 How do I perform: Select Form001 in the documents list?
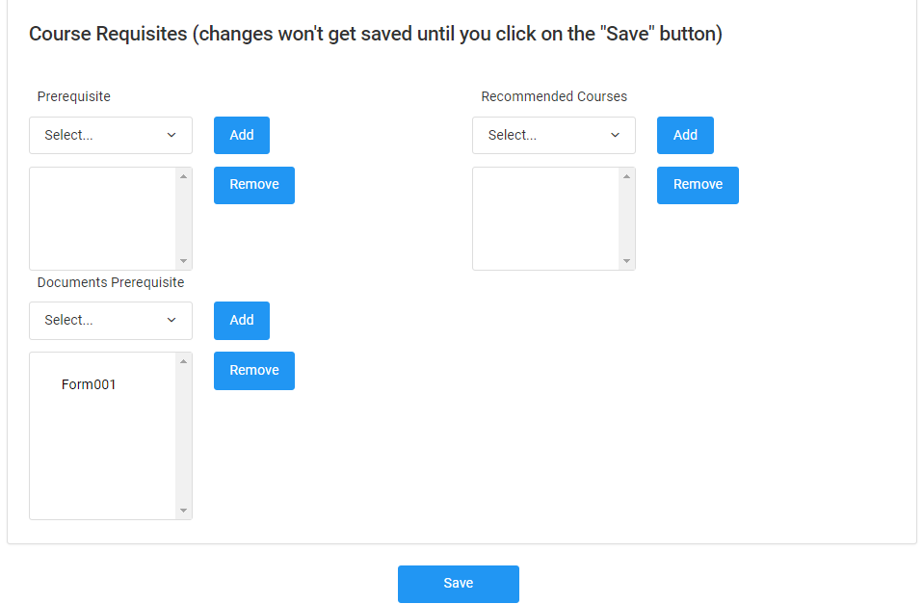(89, 385)
